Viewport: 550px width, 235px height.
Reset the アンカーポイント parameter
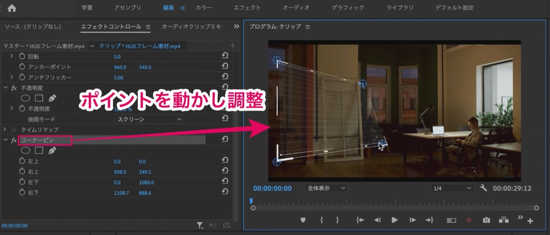click(225, 67)
